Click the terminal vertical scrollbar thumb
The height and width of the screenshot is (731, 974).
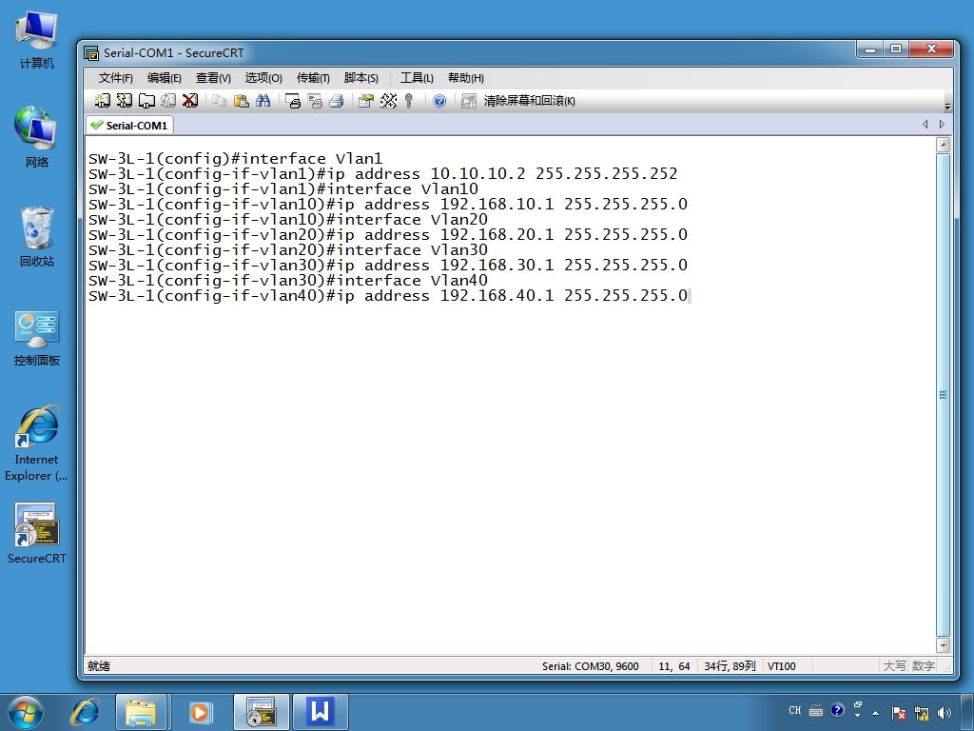[943, 395]
